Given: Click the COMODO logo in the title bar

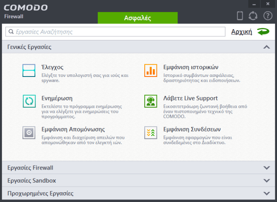Looking at the screenshot, I should (25, 8).
